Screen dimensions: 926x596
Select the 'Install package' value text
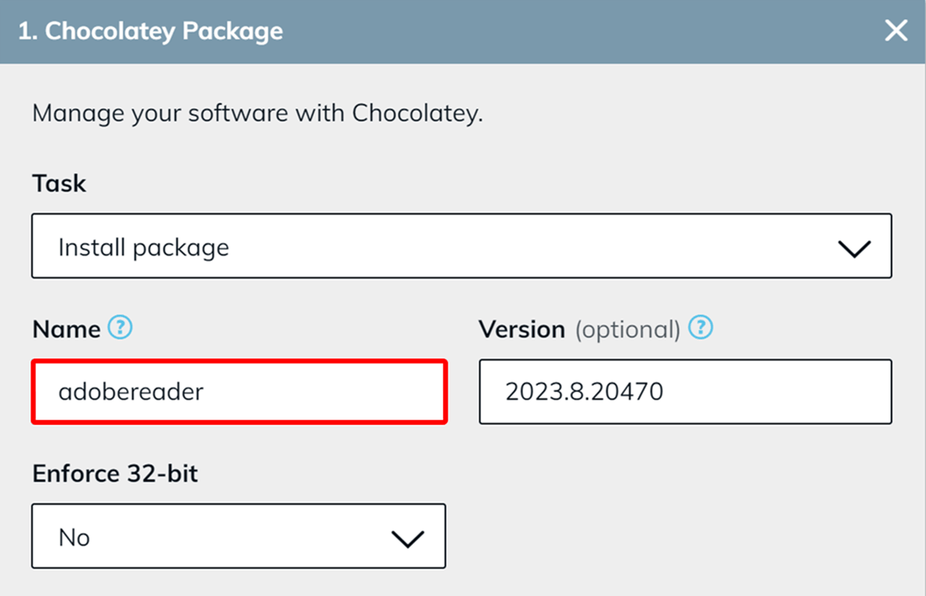click(x=143, y=248)
